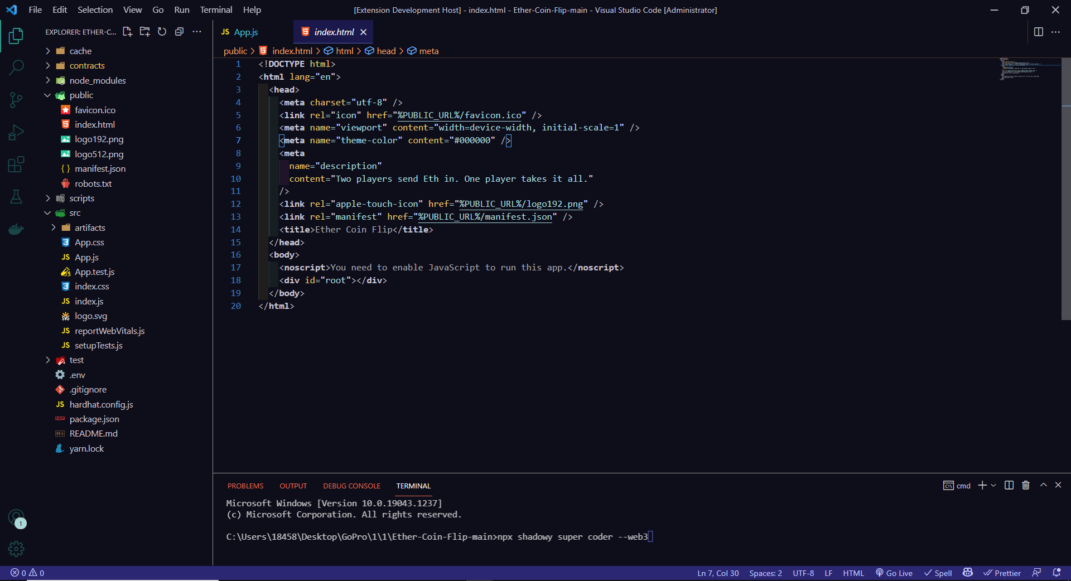The height and width of the screenshot is (581, 1071).
Task: Maximize the panel size
Action: click(1043, 485)
